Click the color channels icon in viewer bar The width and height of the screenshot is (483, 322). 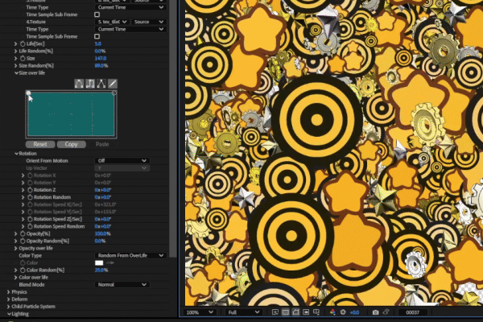tap(333, 312)
